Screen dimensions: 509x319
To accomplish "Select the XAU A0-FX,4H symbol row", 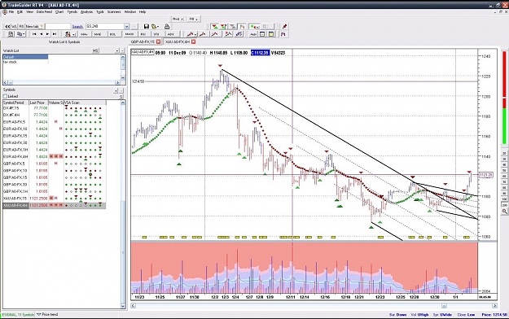I will pos(55,205).
